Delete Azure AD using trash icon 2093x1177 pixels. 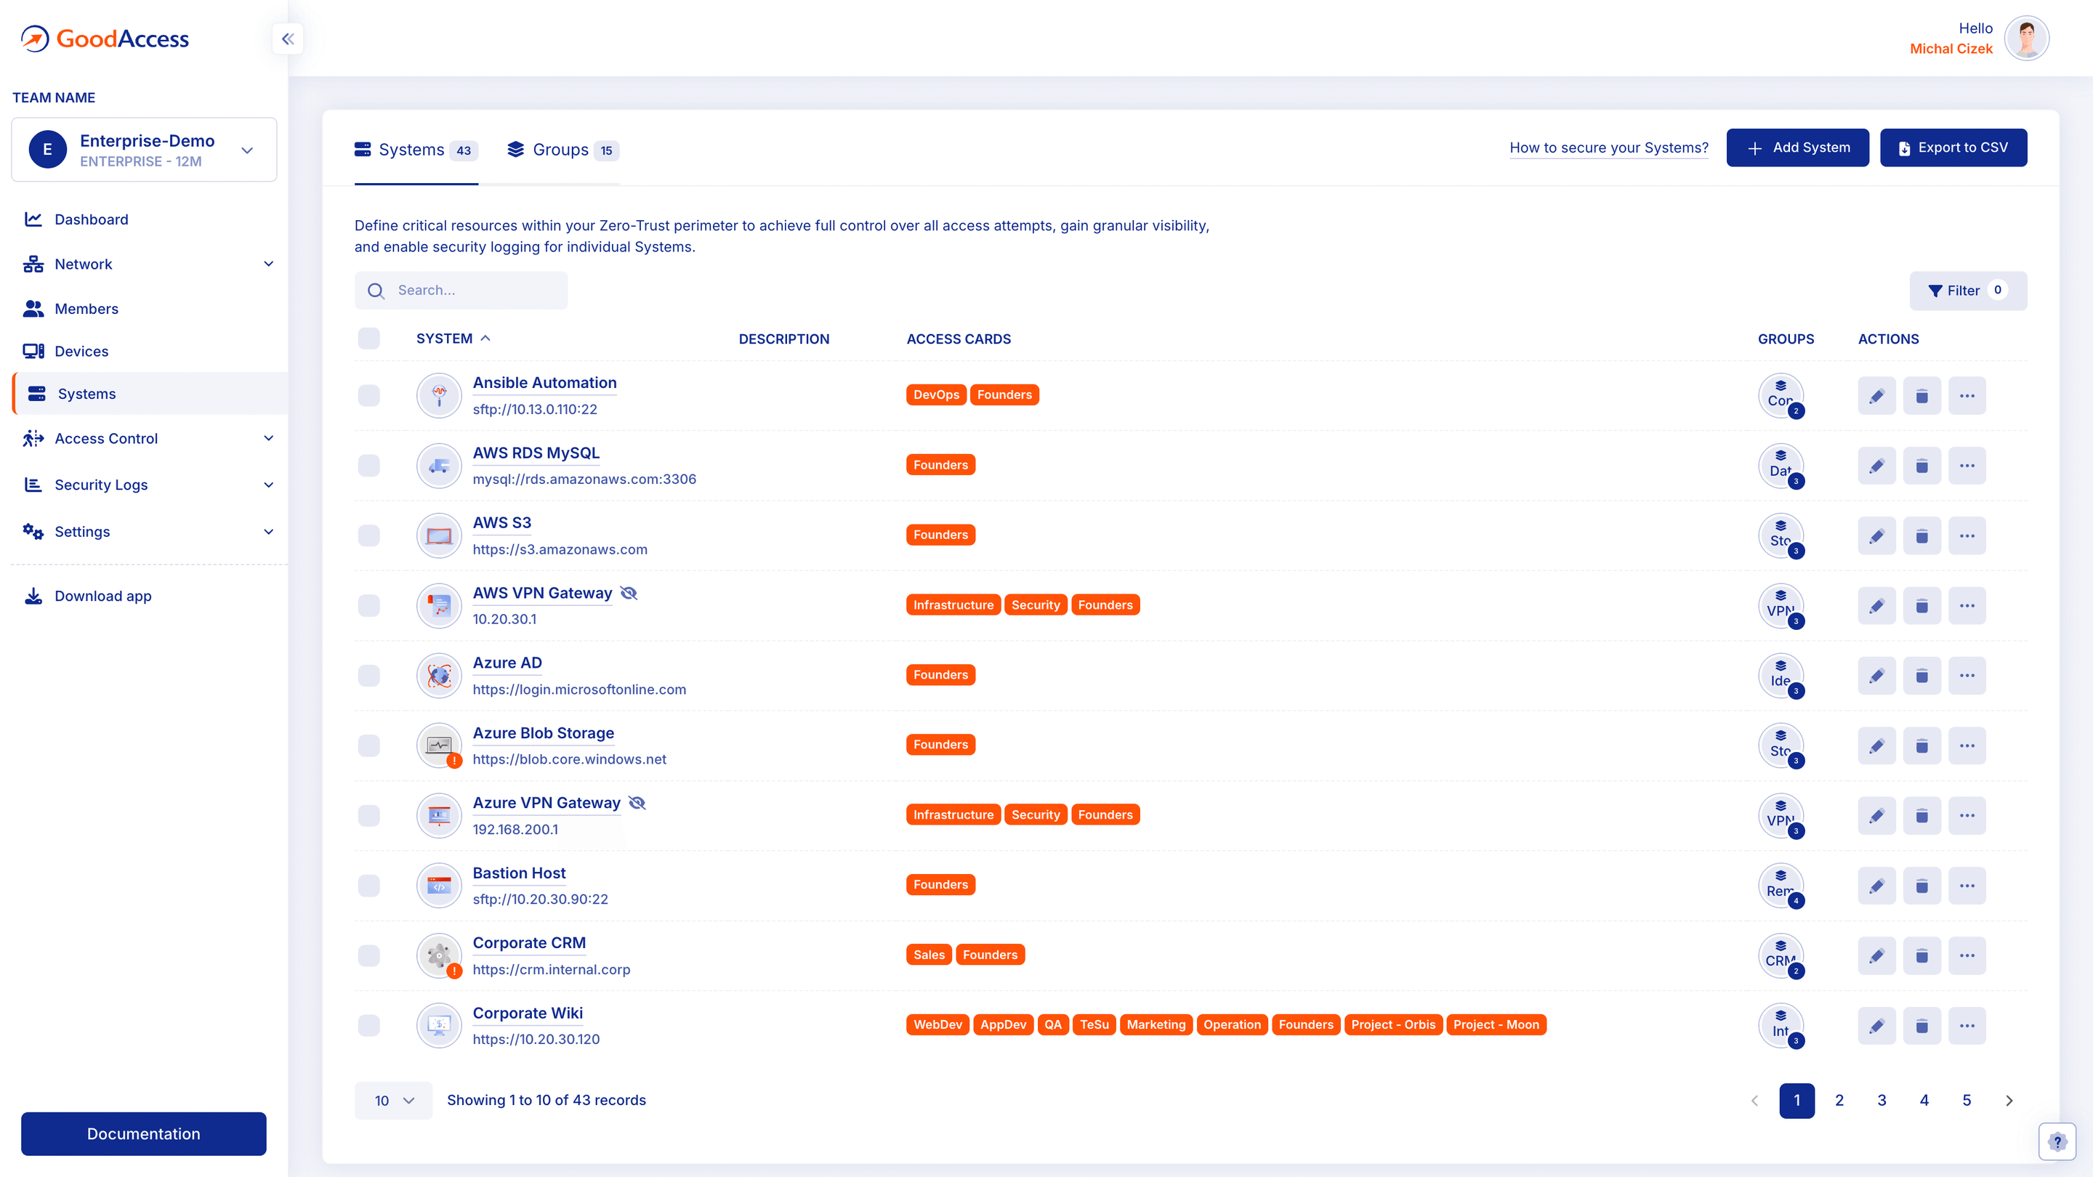[x=1921, y=676]
